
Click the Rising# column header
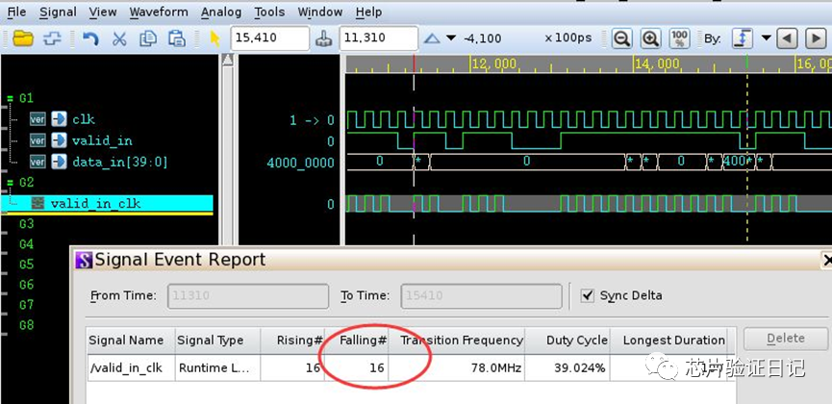[x=292, y=341]
